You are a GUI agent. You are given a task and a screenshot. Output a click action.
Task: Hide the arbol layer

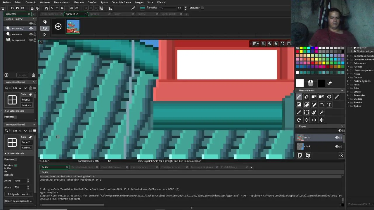[x=337, y=146]
